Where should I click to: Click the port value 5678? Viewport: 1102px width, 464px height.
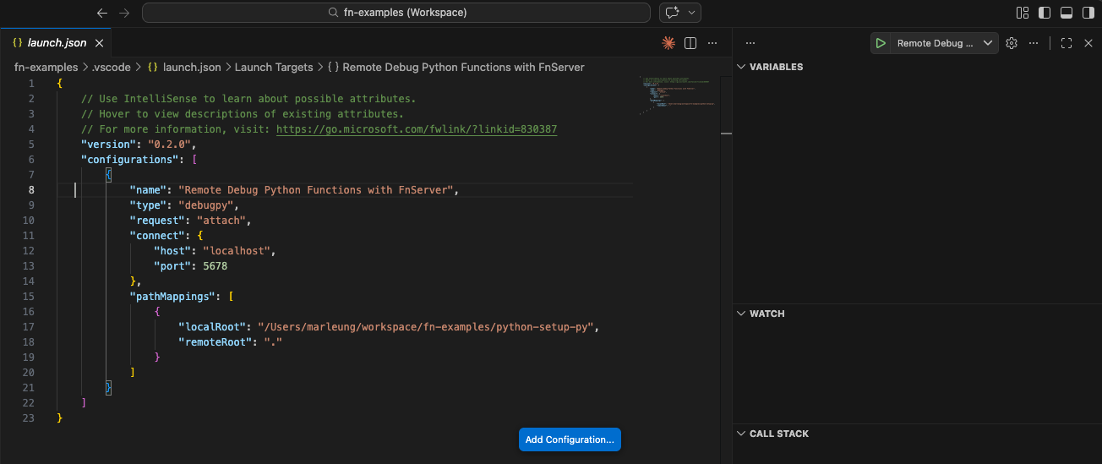[x=215, y=266]
